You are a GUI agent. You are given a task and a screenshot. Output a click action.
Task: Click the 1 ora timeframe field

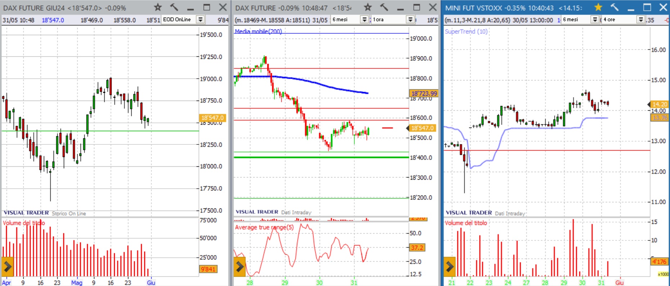(389, 19)
